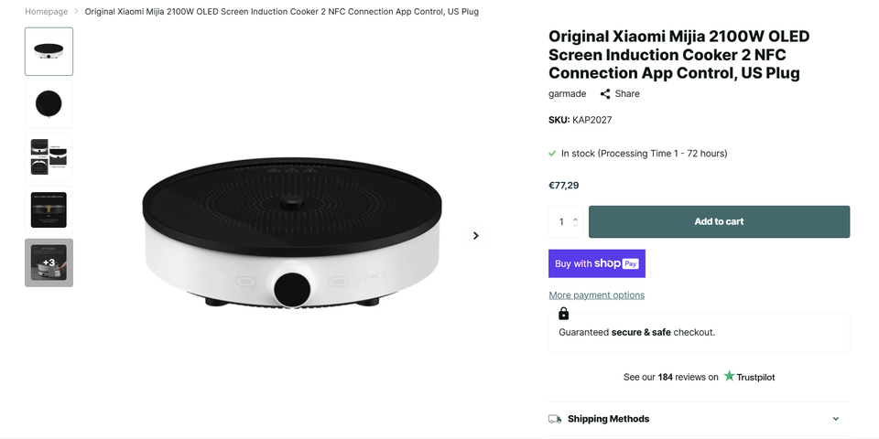Click the secure checkout padlock icon
Viewport: 879px width, 439px height.
coord(563,314)
